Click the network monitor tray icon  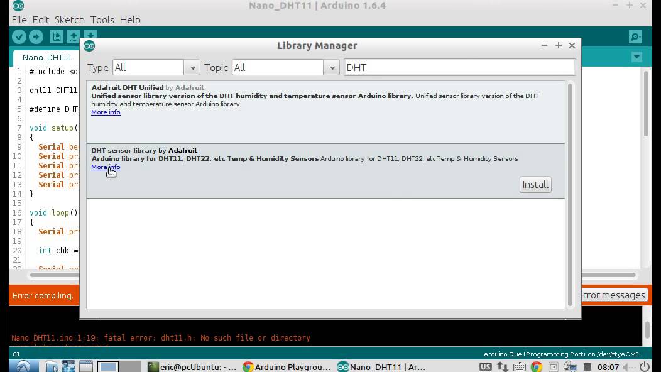click(x=571, y=366)
